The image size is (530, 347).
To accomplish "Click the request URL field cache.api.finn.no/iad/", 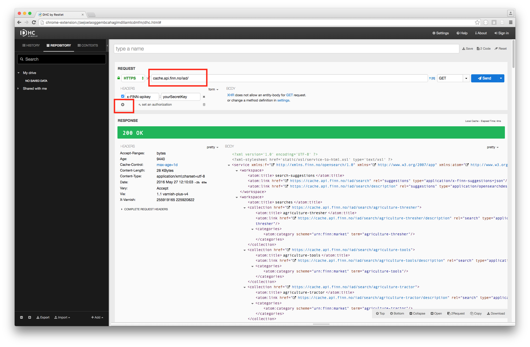I will pyautogui.click(x=289, y=78).
